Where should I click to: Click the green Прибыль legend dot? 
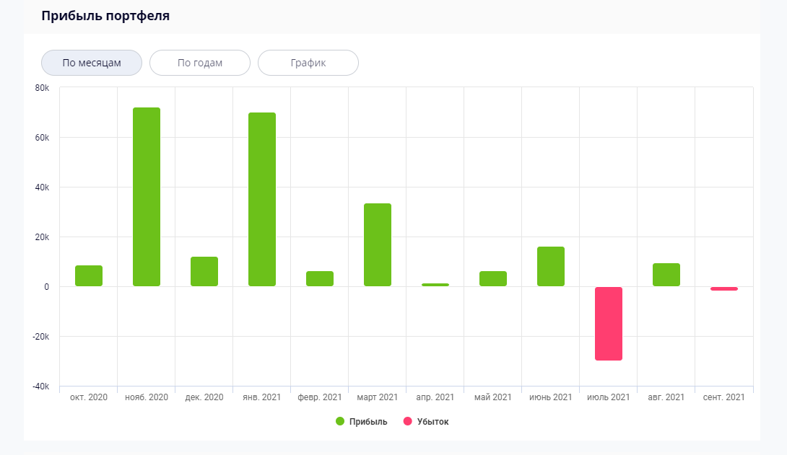coord(340,422)
